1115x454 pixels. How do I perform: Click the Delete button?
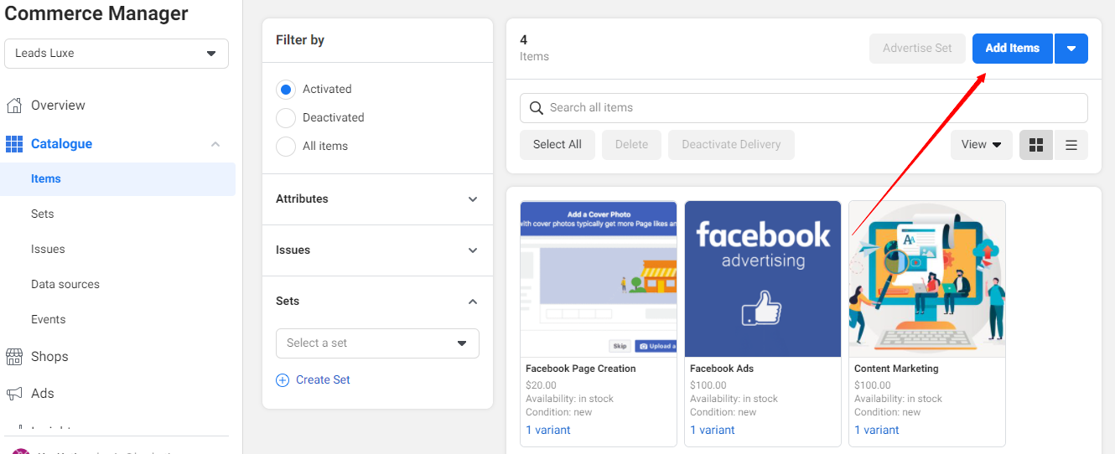[x=631, y=145]
